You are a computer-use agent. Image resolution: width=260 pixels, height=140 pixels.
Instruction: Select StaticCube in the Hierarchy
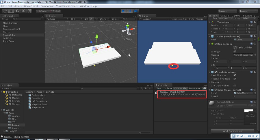point(9,35)
